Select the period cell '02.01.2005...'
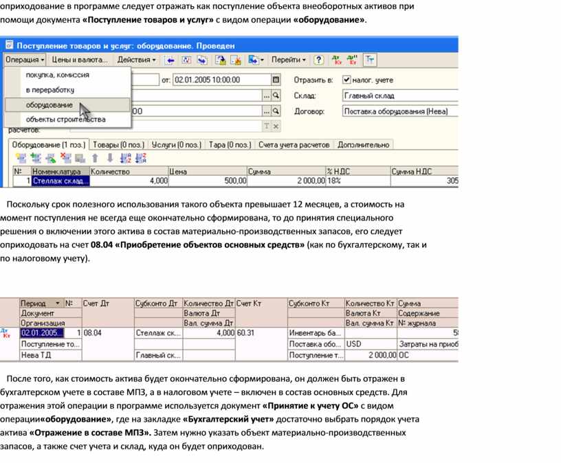561x463 pixels. point(42,333)
